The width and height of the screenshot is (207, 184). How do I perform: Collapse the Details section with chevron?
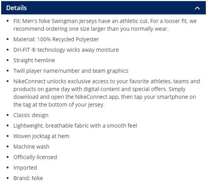[197, 8]
